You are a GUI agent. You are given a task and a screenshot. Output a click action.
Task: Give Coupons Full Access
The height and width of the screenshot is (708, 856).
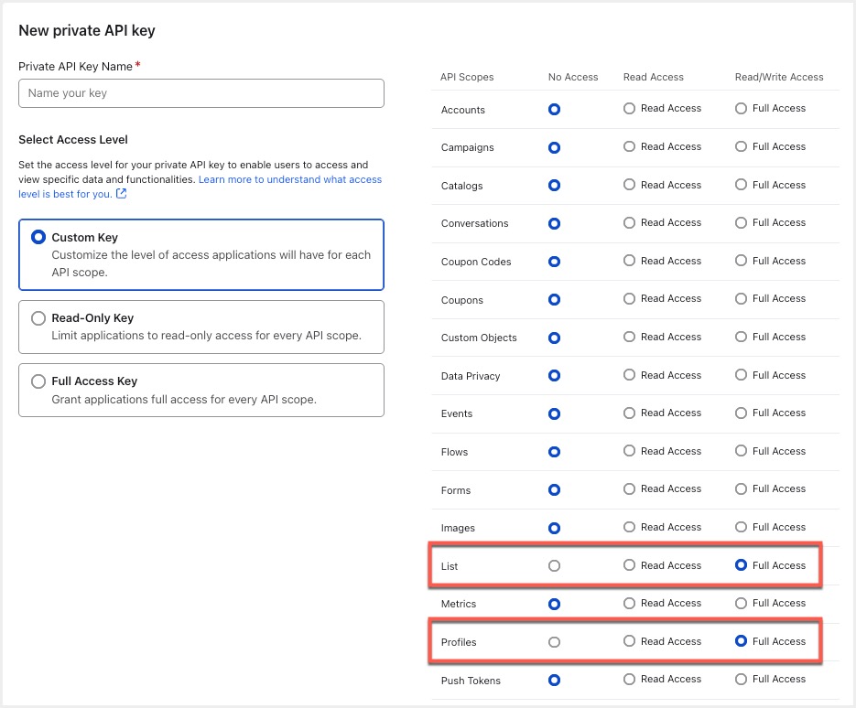(x=741, y=299)
